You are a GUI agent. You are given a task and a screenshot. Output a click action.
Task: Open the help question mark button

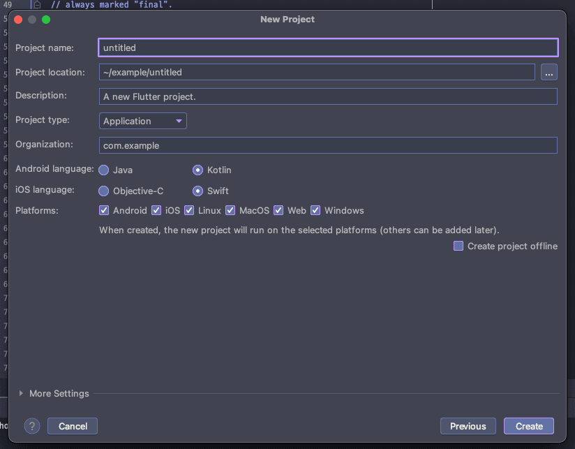click(x=32, y=426)
